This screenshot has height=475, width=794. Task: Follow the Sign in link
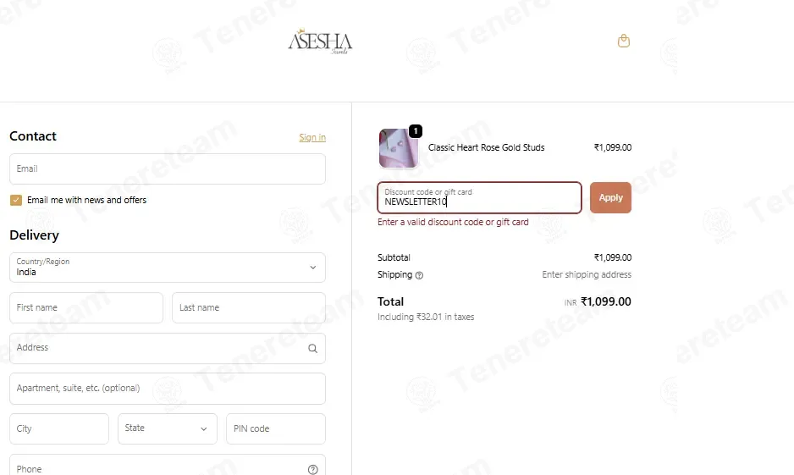(312, 137)
